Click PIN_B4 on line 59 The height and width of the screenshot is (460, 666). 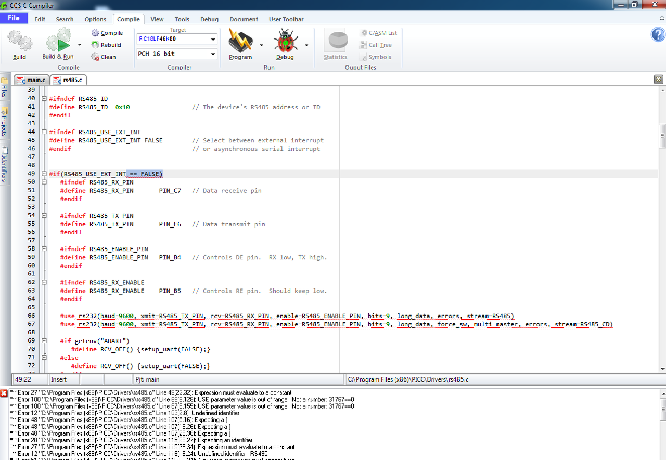[x=170, y=257]
